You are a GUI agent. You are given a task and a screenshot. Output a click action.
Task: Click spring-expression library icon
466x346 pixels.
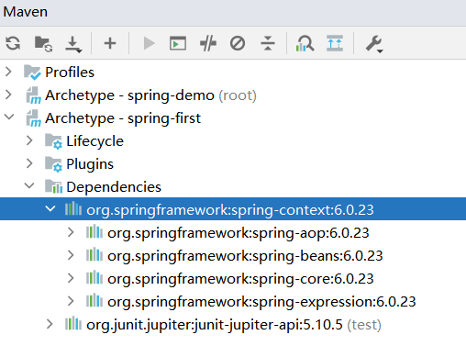point(94,301)
